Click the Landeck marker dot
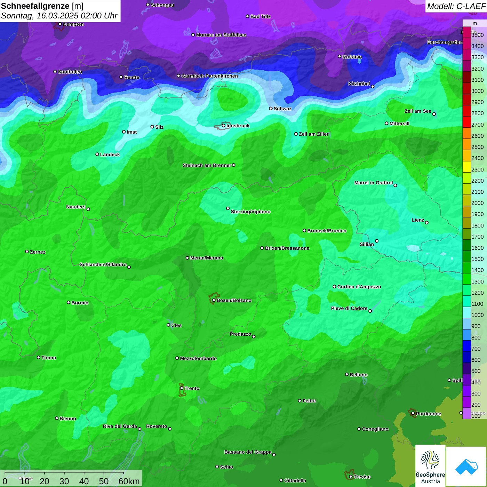 97,154
